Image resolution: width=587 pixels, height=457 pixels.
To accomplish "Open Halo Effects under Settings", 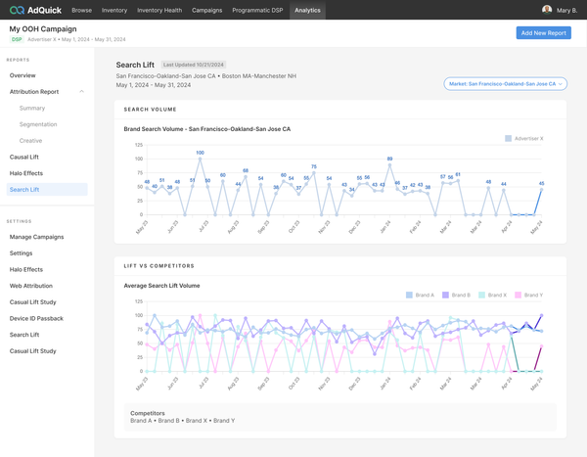I will click(26, 269).
